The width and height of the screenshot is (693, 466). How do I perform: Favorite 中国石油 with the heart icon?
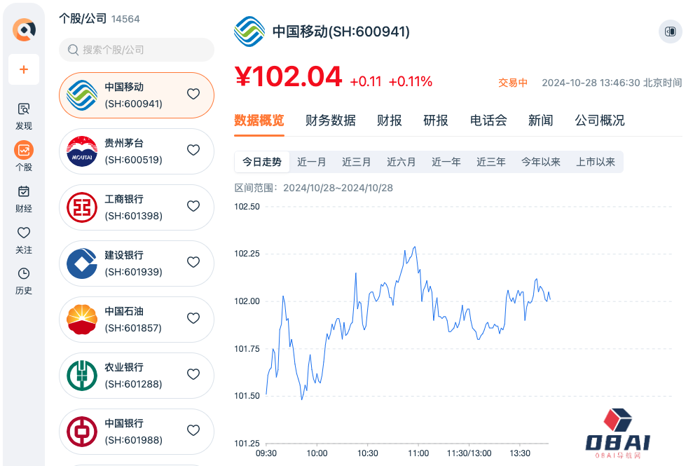pyautogui.click(x=193, y=318)
